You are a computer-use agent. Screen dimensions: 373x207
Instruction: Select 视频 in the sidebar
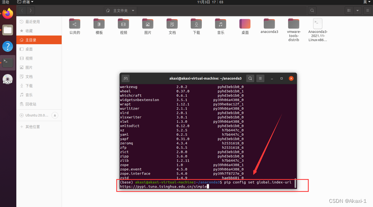39,58
